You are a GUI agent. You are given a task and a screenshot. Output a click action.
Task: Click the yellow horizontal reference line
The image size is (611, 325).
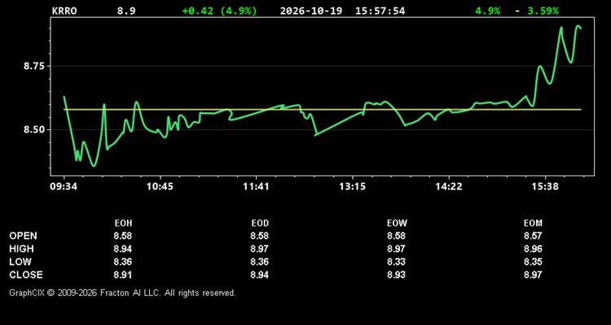(323, 110)
